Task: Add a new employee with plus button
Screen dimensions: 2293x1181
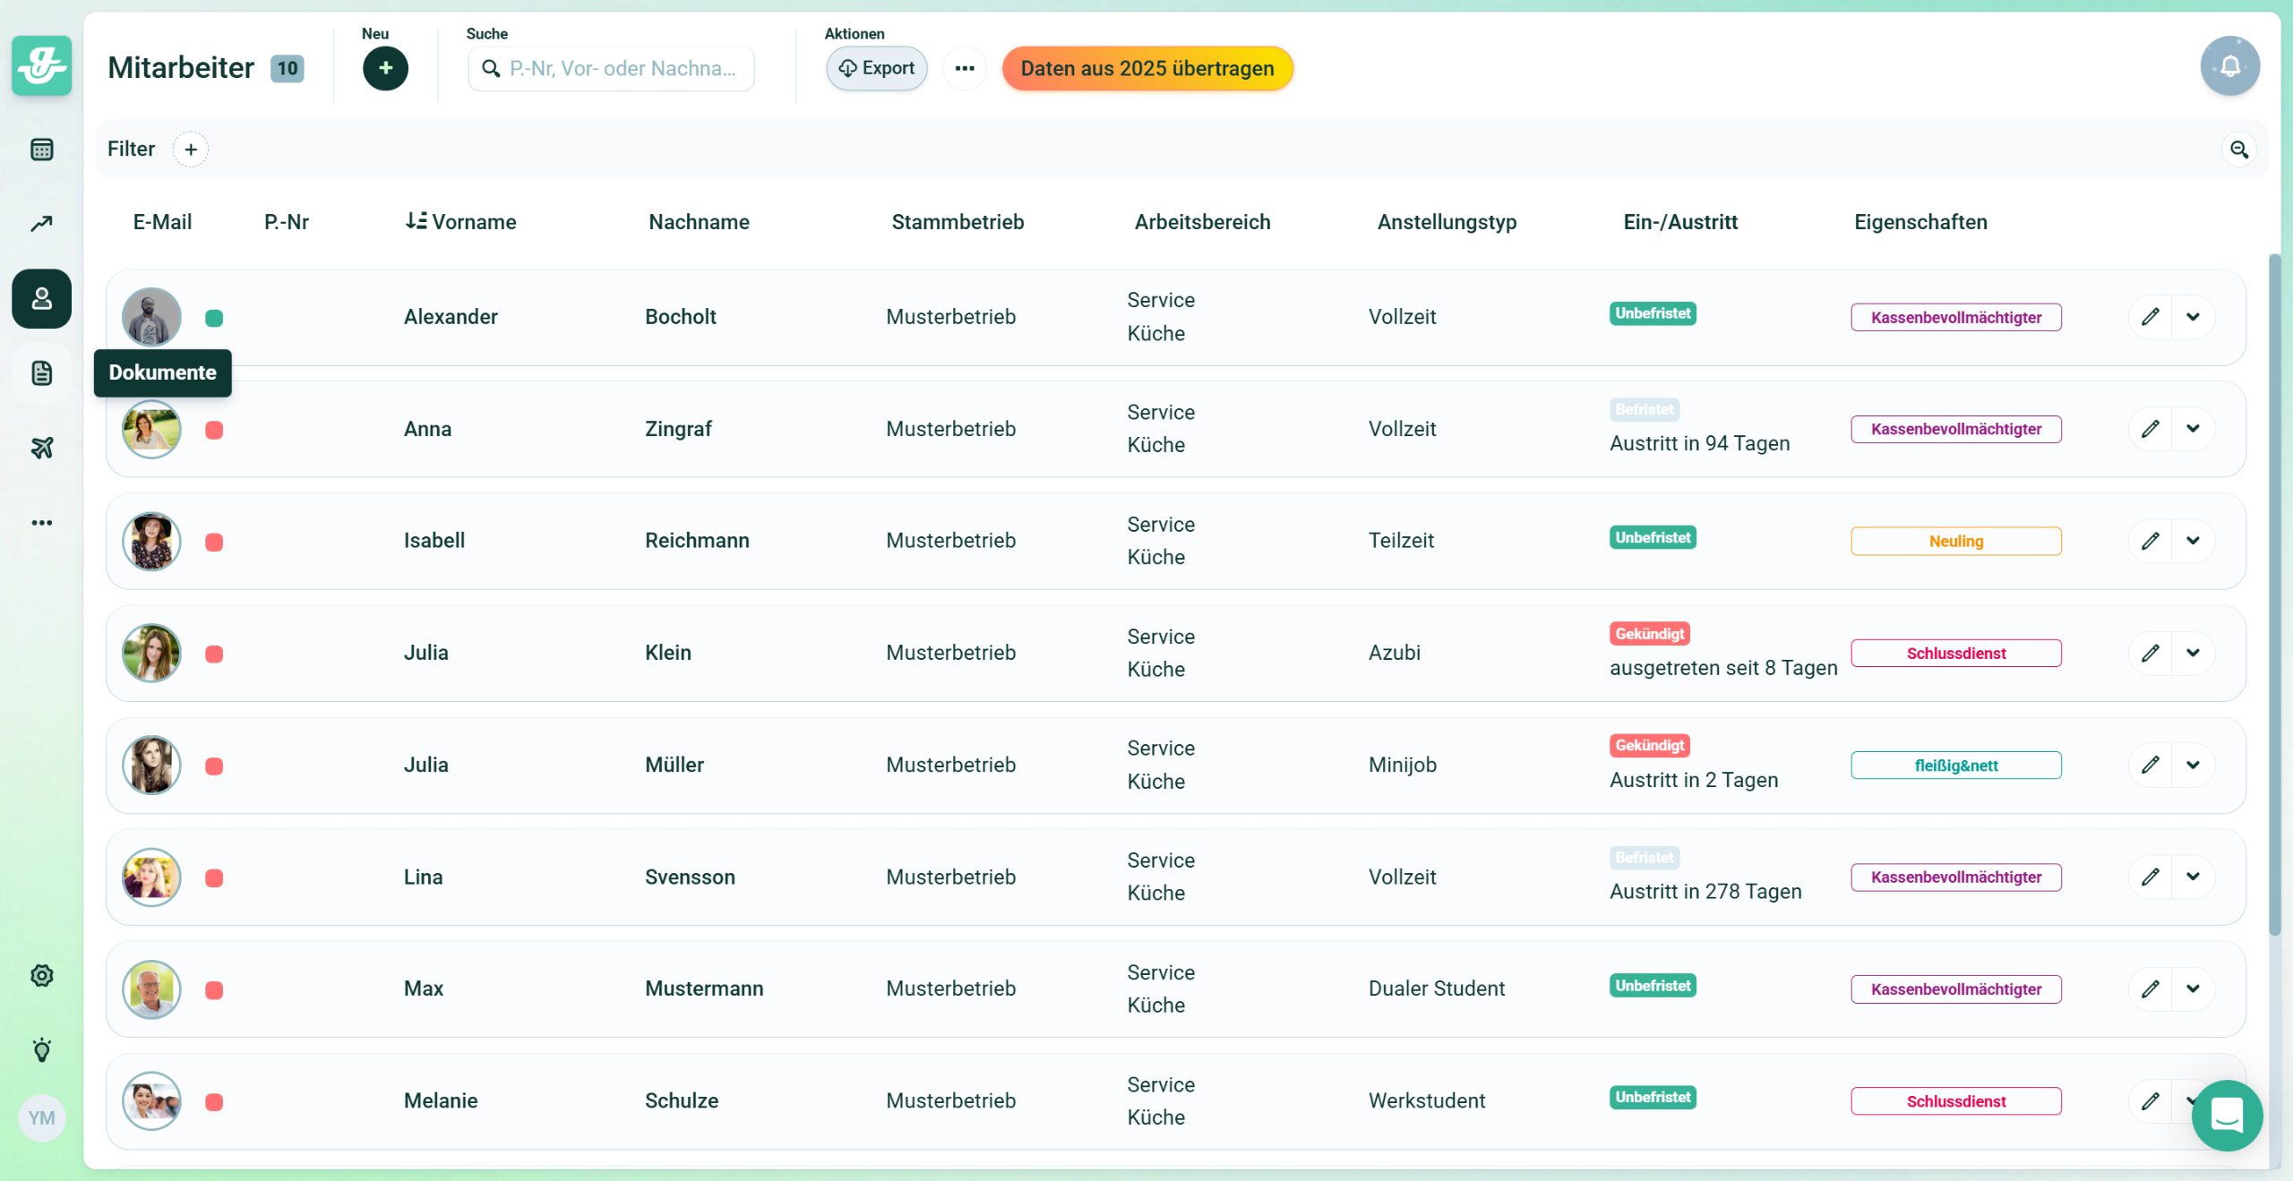Action: pyautogui.click(x=385, y=68)
